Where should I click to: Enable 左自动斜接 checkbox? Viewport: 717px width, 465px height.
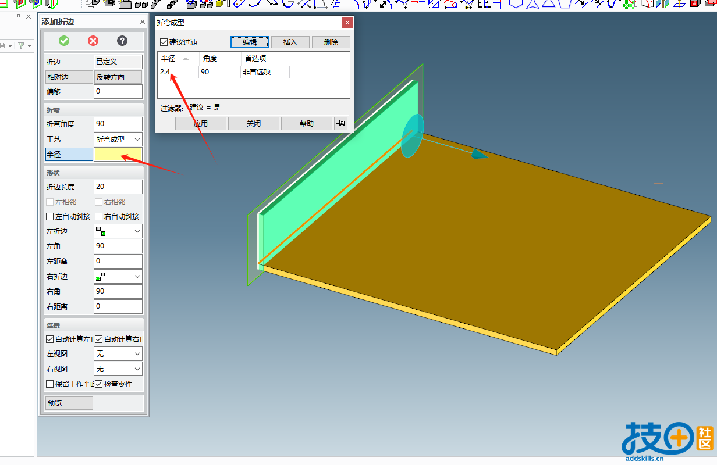(50, 216)
